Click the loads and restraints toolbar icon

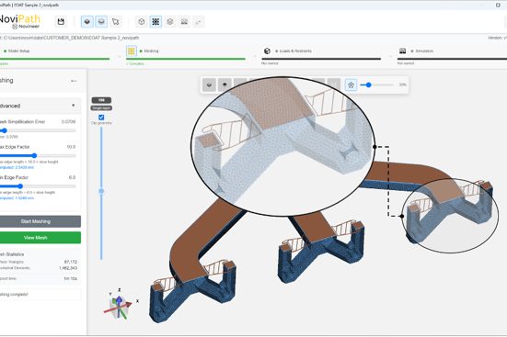click(169, 22)
